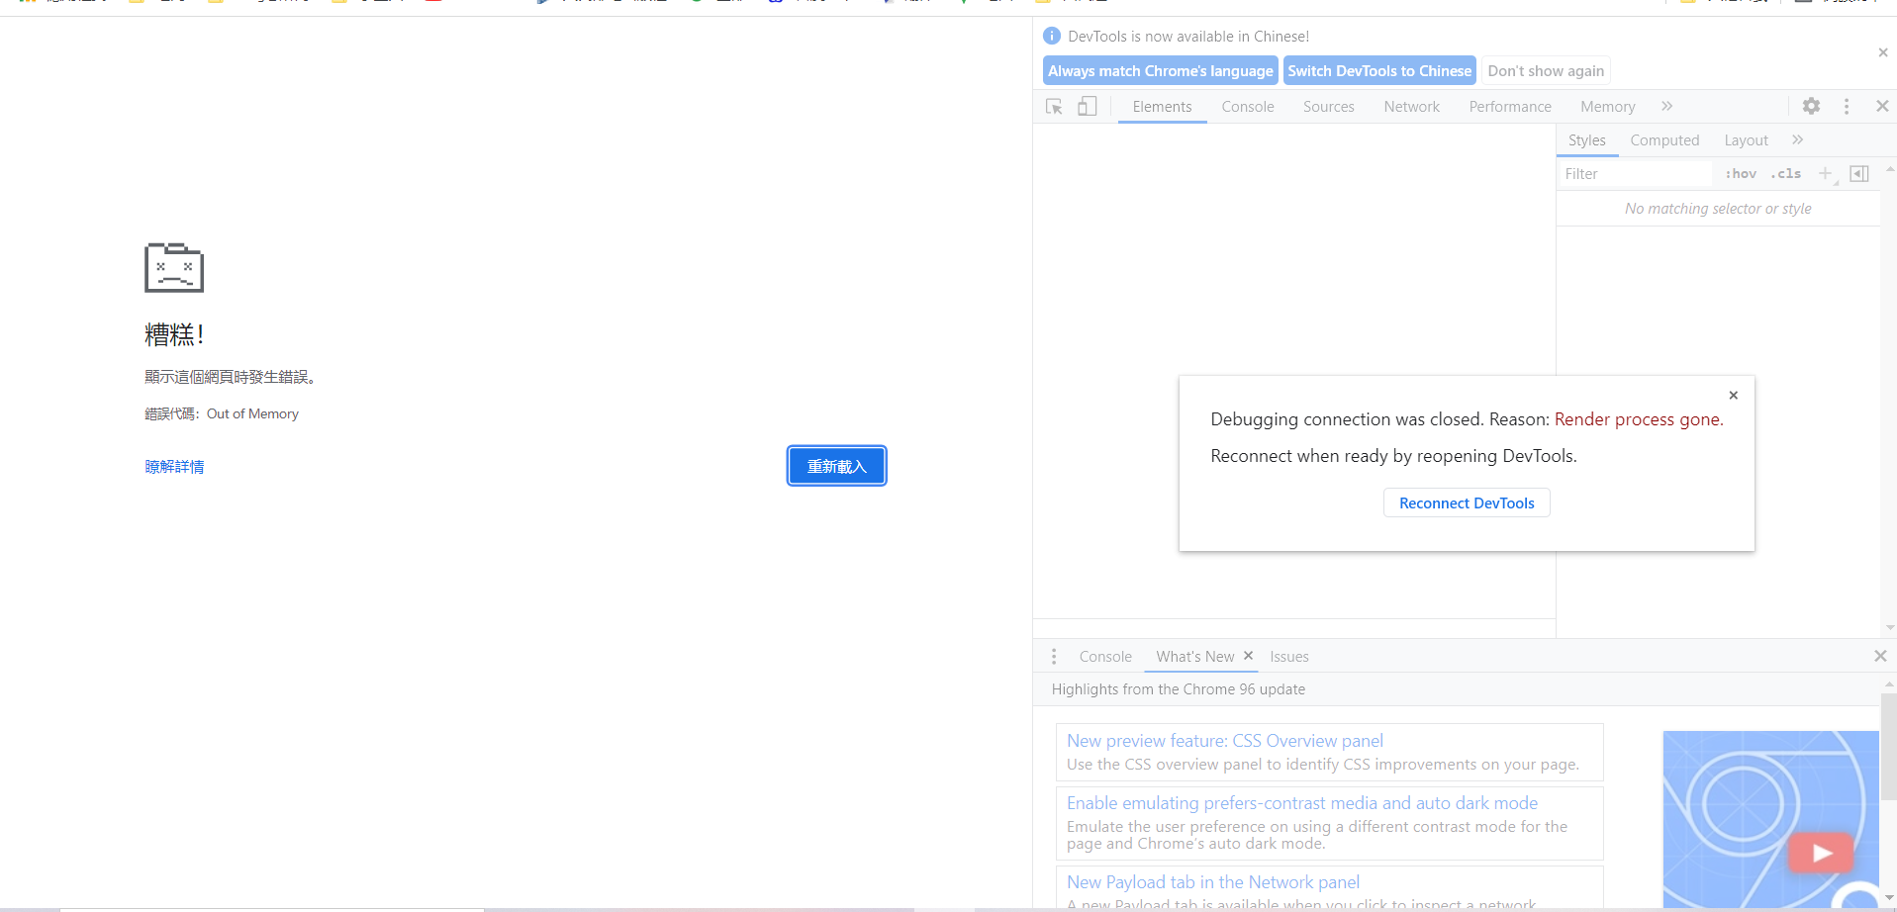The height and width of the screenshot is (912, 1897).
Task: Open the Sources tab
Action: point(1328,107)
